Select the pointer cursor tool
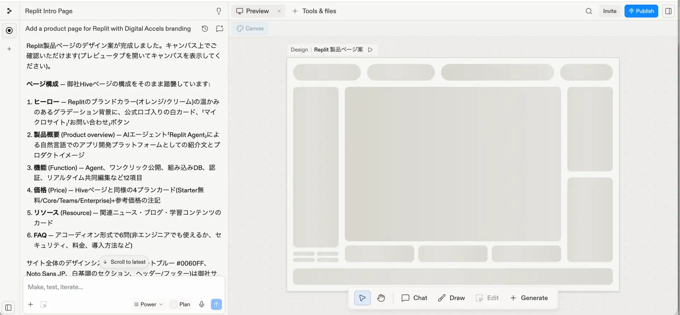Screen dimensions: 680x315 (x=362, y=298)
